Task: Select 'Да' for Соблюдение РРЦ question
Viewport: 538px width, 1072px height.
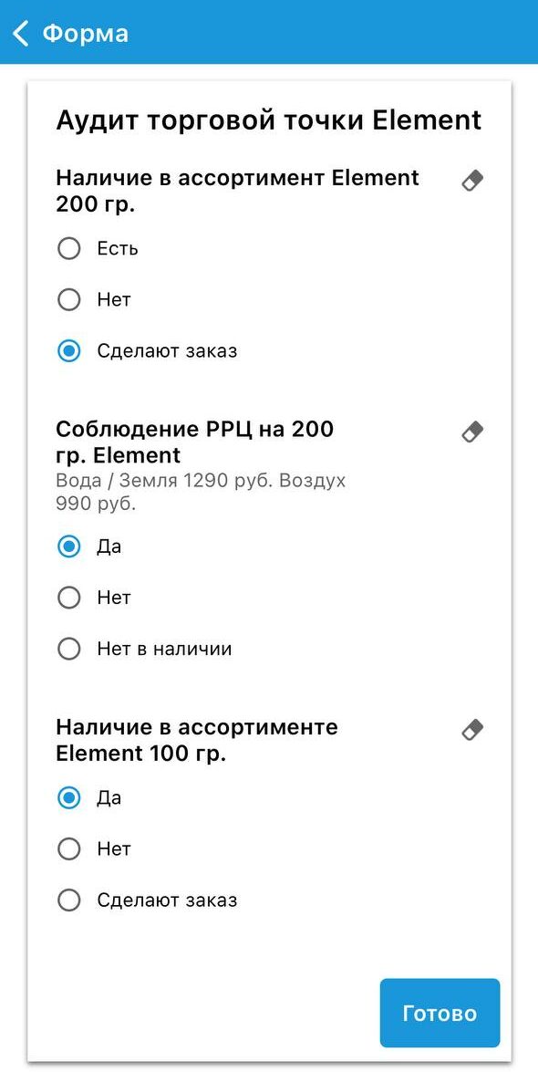Action: click(x=68, y=546)
